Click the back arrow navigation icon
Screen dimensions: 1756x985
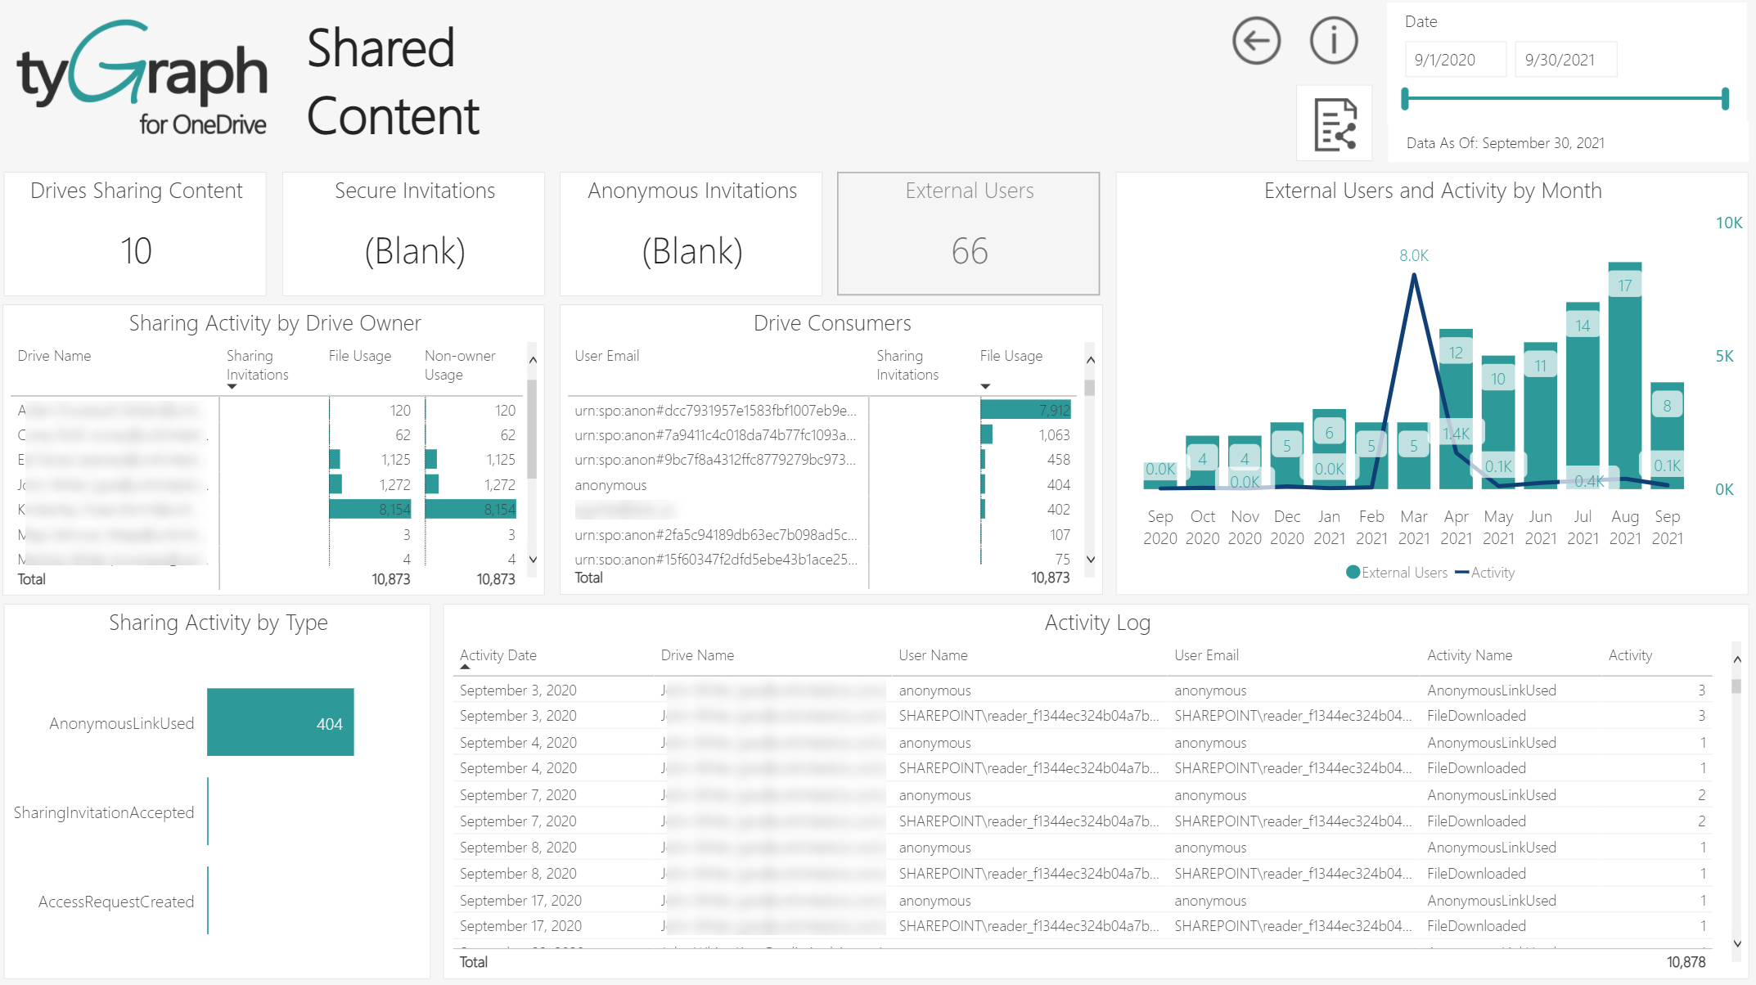coord(1256,41)
